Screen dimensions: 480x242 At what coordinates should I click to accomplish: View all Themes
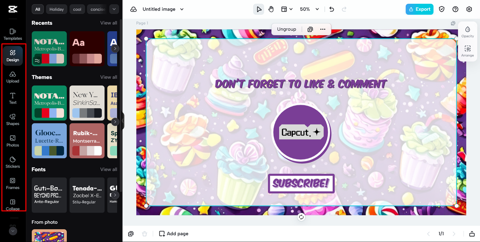click(109, 77)
